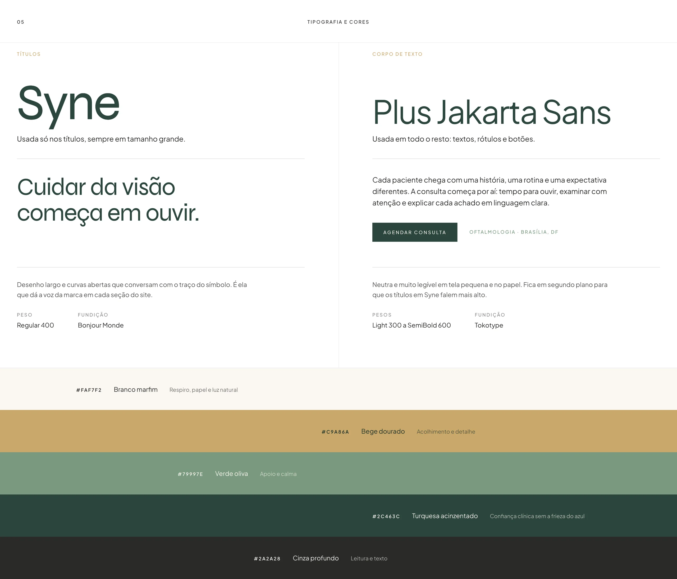Click the paragraph starting Desenho largo e curvas

click(132, 289)
